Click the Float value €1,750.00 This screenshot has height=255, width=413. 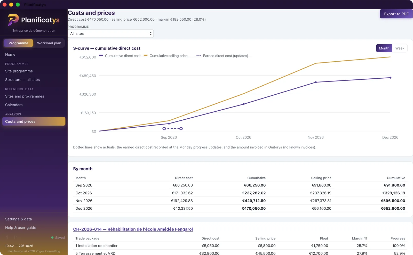(x=320, y=246)
